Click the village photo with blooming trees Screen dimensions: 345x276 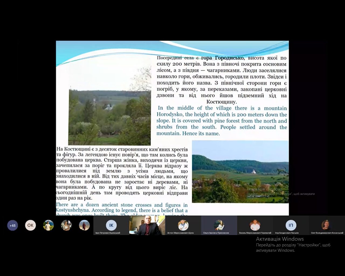[110, 117]
